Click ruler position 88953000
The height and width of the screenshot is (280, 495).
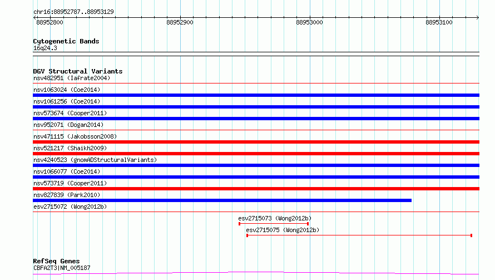pos(309,22)
